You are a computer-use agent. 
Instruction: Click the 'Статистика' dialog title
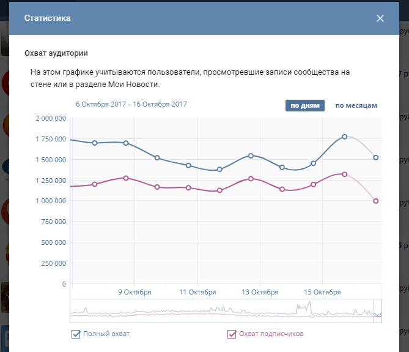(x=47, y=18)
